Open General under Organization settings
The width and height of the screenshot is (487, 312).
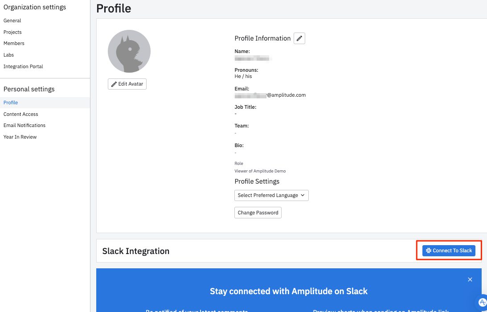12,21
